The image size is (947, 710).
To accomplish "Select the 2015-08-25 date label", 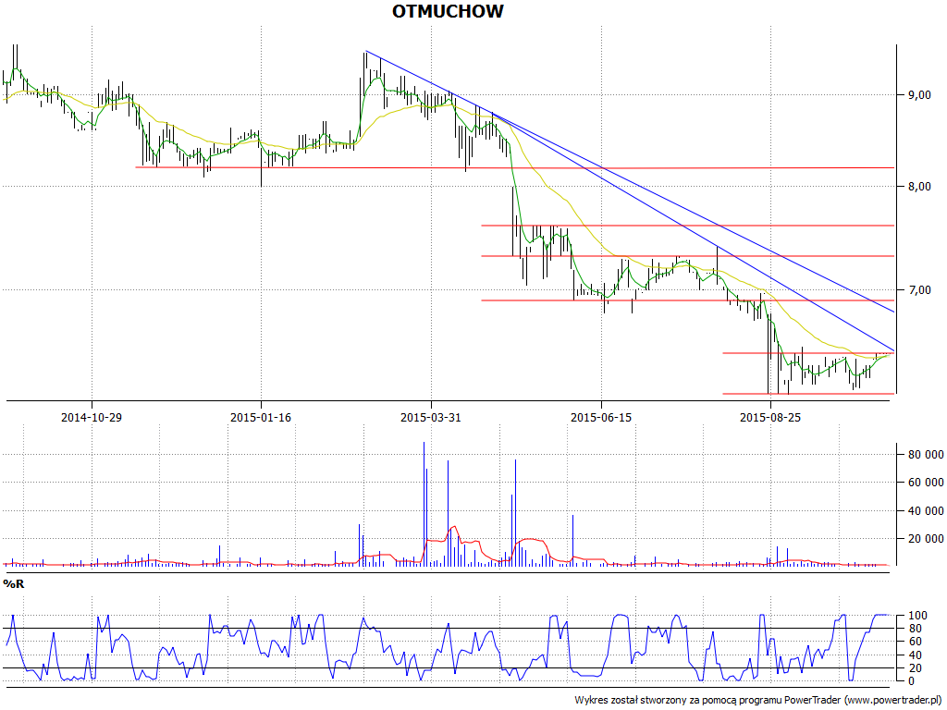I will click(770, 417).
